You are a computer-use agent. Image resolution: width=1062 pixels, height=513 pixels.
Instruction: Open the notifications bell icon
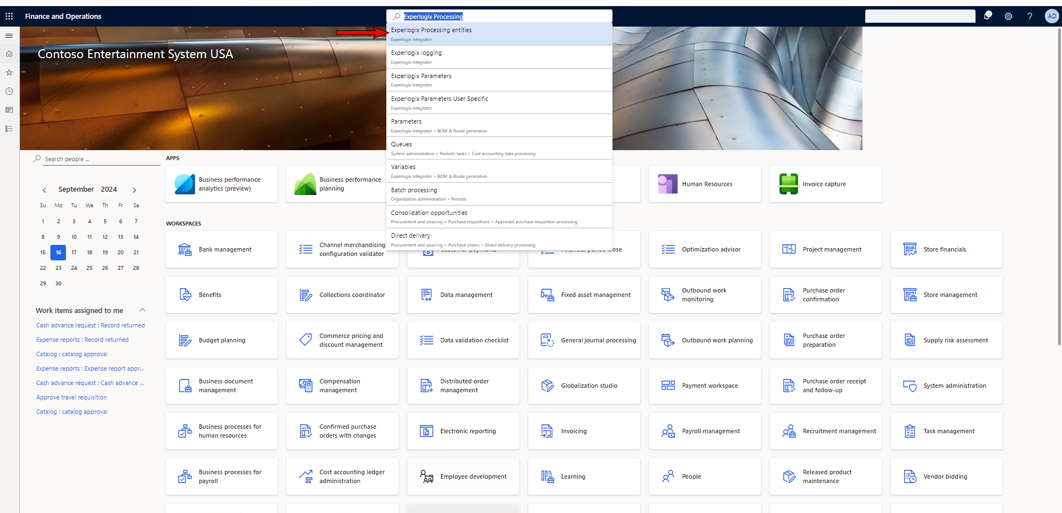coord(987,16)
